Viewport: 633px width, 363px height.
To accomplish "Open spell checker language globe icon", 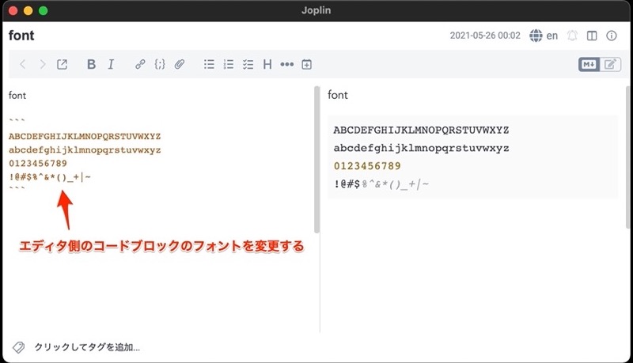I will click(x=536, y=36).
